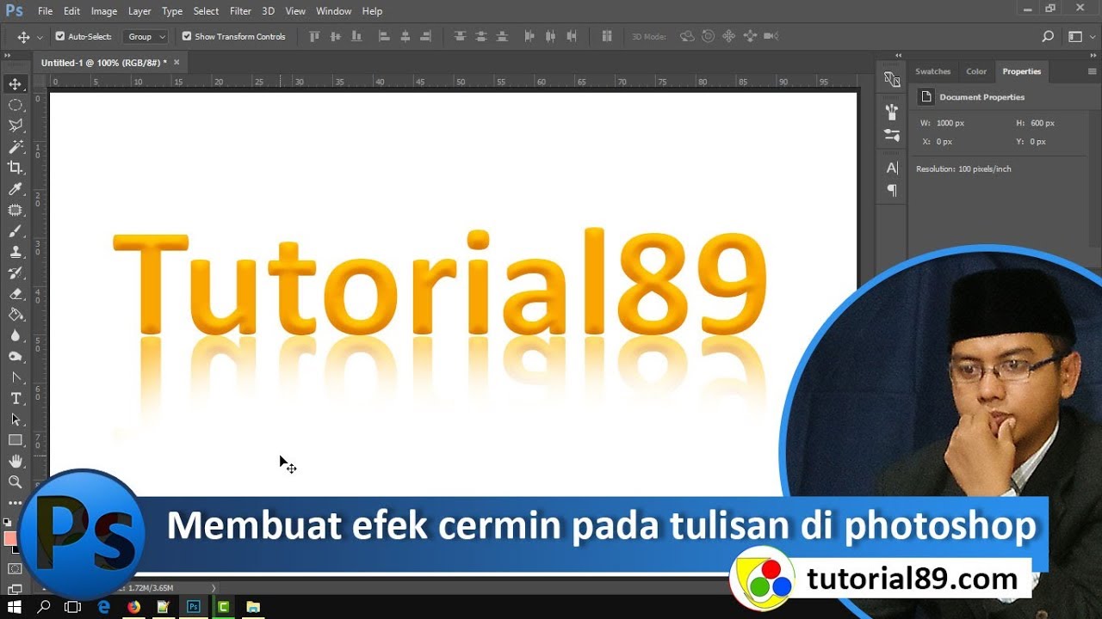Viewport: 1102px width, 619px height.
Task: Open Task View on the taskbar
Action: click(73, 607)
